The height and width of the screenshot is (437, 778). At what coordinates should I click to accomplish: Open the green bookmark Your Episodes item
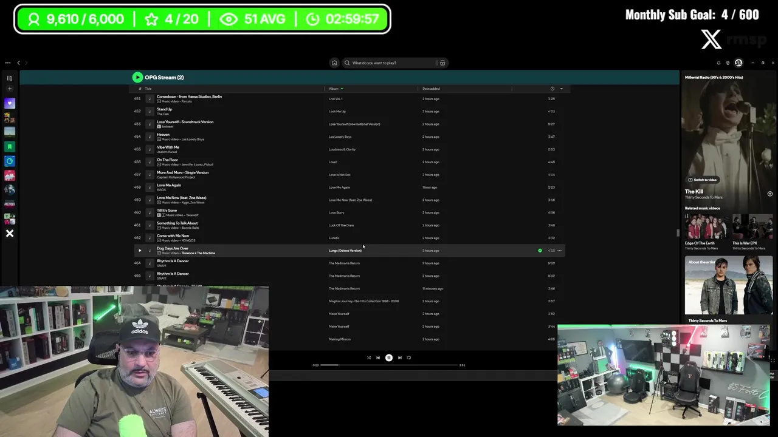tap(10, 146)
